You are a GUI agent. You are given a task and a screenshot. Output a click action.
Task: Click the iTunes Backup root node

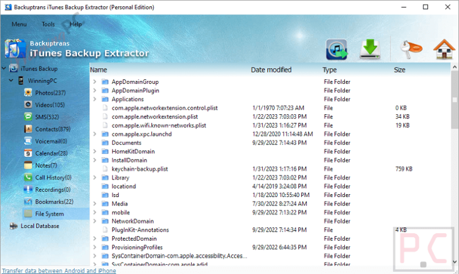pyautogui.click(x=39, y=69)
